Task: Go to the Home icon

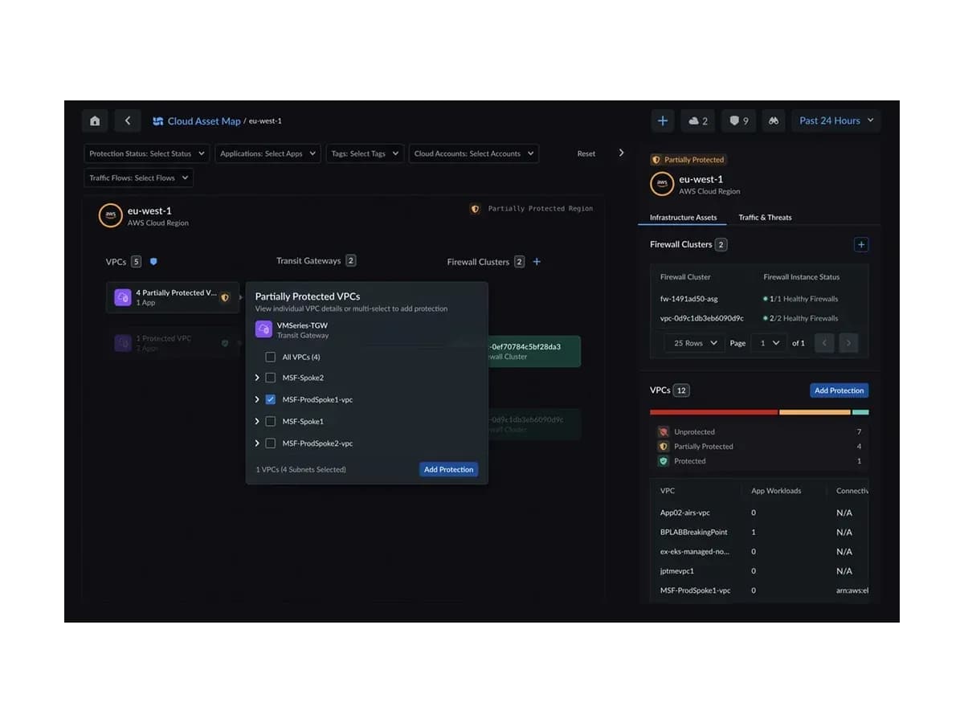Action: (95, 120)
